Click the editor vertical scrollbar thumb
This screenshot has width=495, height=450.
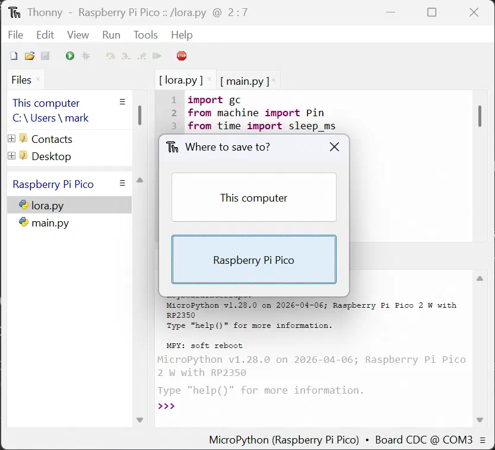pyautogui.click(x=480, y=116)
